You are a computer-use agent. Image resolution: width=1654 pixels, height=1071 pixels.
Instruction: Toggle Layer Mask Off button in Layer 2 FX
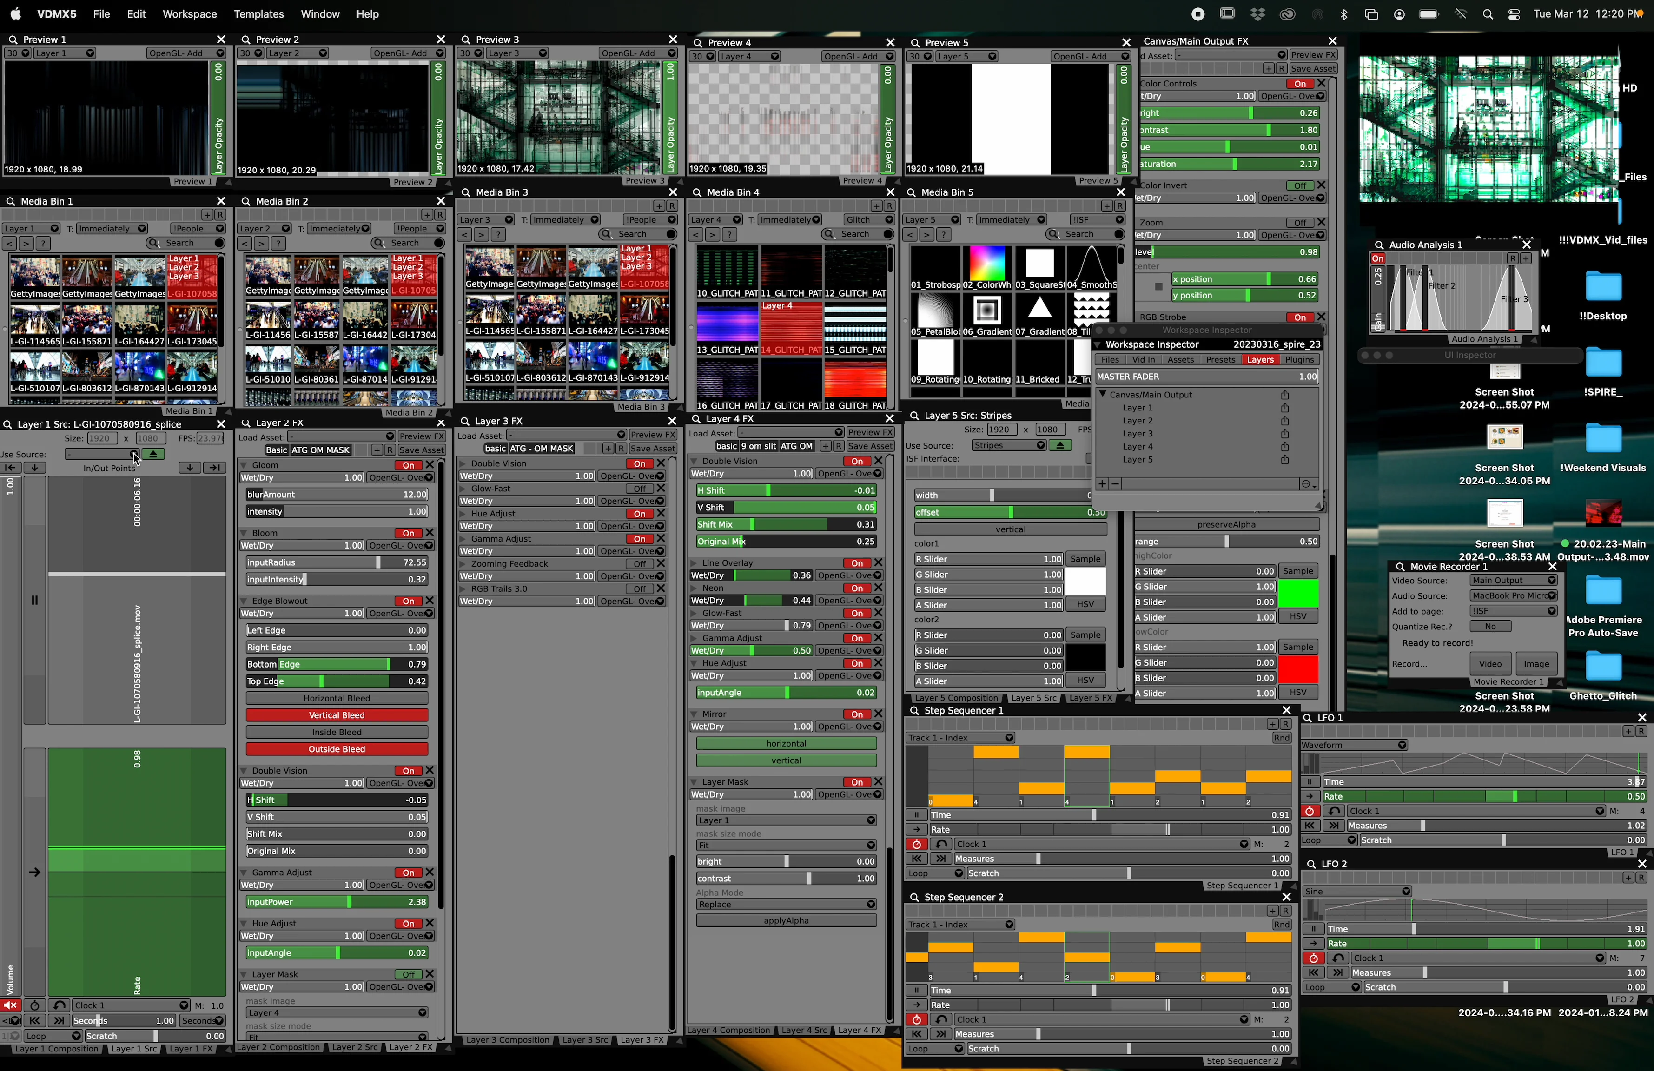pyautogui.click(x=408, y=974)
